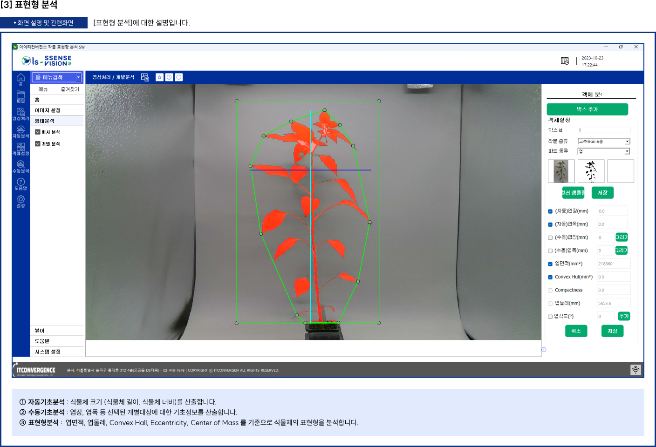Open the 파트 종류 dropdown
This screenshot has width=656, height=447.
tap(627, 151)
